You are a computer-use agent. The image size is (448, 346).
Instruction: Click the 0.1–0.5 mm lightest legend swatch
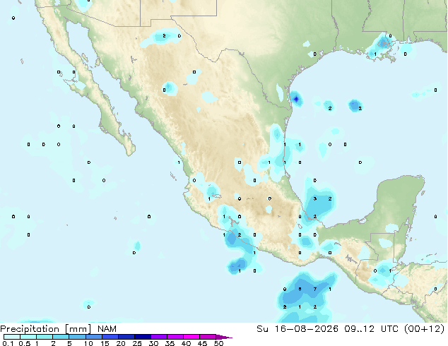pyautogui.click(x=12, y=337)
